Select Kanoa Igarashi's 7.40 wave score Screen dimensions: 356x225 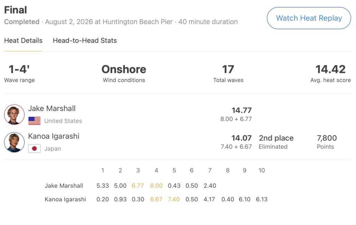point(174,199)
